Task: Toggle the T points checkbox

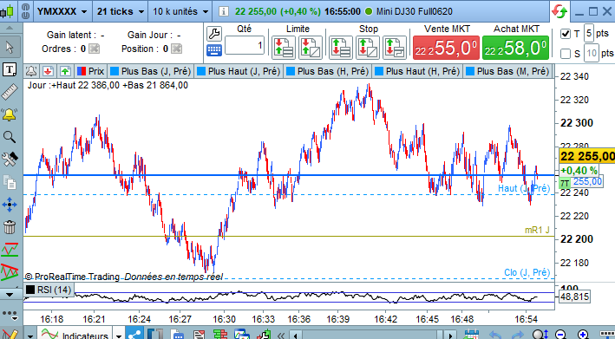Action: tap(566, 34)
